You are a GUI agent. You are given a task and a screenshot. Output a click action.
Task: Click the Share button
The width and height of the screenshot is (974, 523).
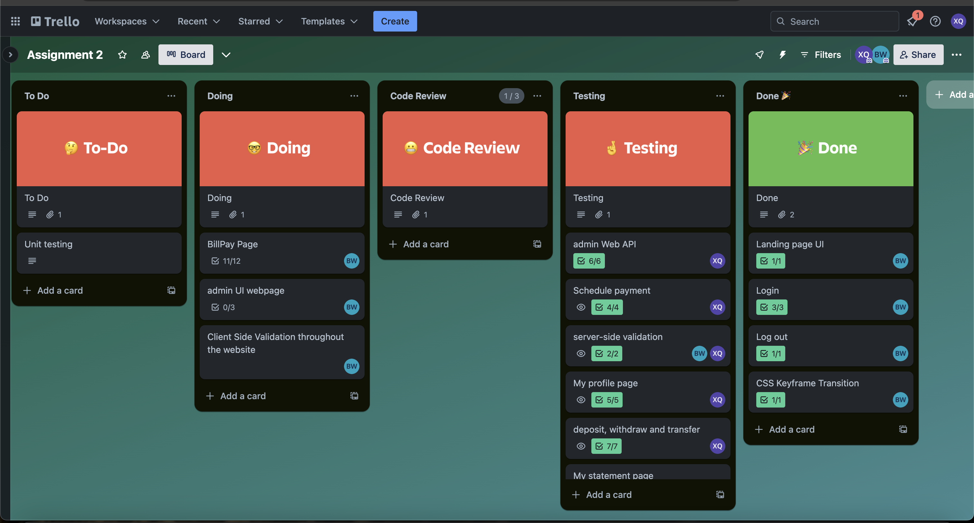point(918,55)
